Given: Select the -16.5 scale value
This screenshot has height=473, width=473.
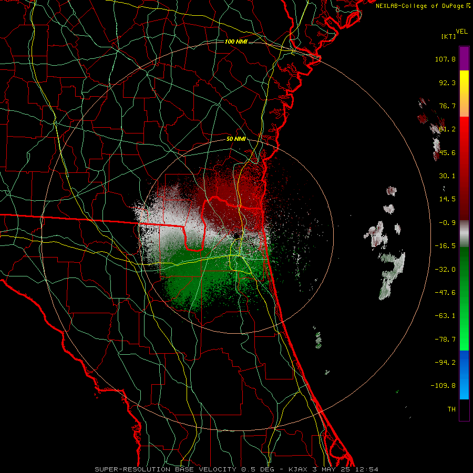Looking at the screenshot, I should point(445,246).
